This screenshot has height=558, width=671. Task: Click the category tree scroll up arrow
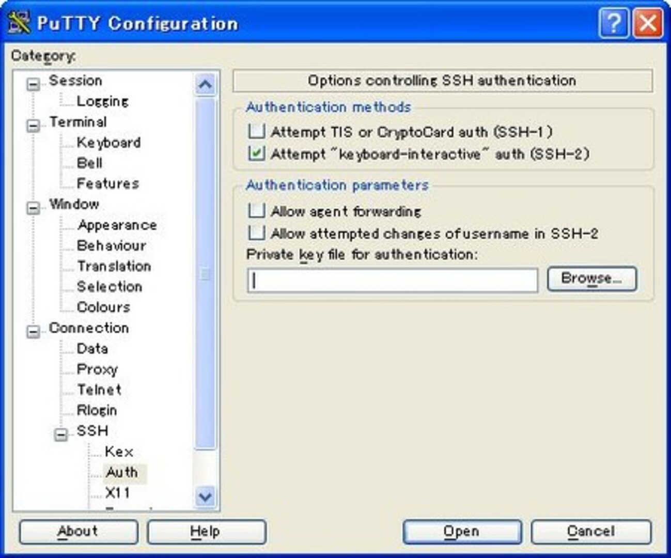coord(205,85)
